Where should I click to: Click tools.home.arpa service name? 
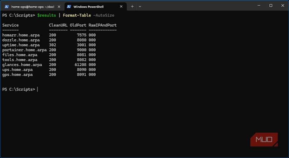point(20,60)
